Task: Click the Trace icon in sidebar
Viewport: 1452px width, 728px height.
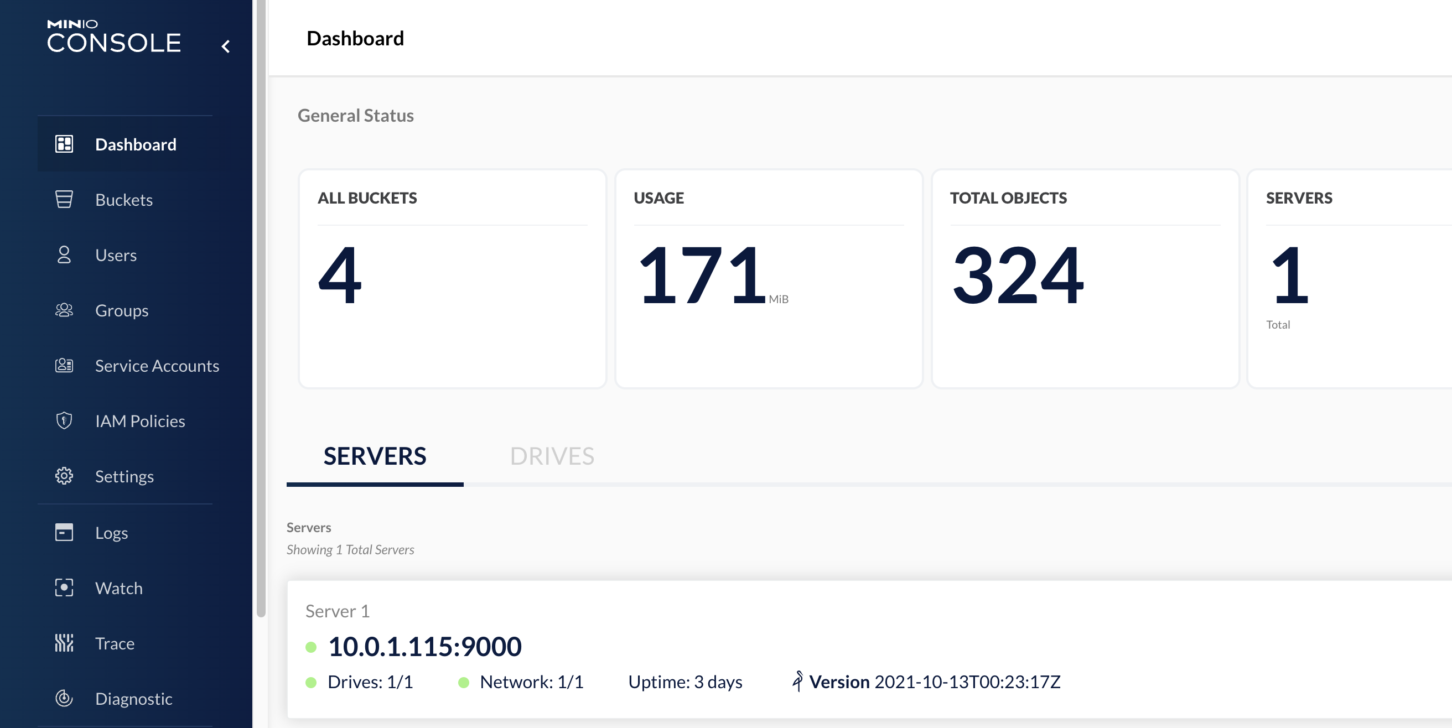Action: coord(64,642)
